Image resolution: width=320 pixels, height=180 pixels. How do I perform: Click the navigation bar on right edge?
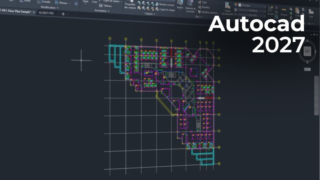(317, 95)
